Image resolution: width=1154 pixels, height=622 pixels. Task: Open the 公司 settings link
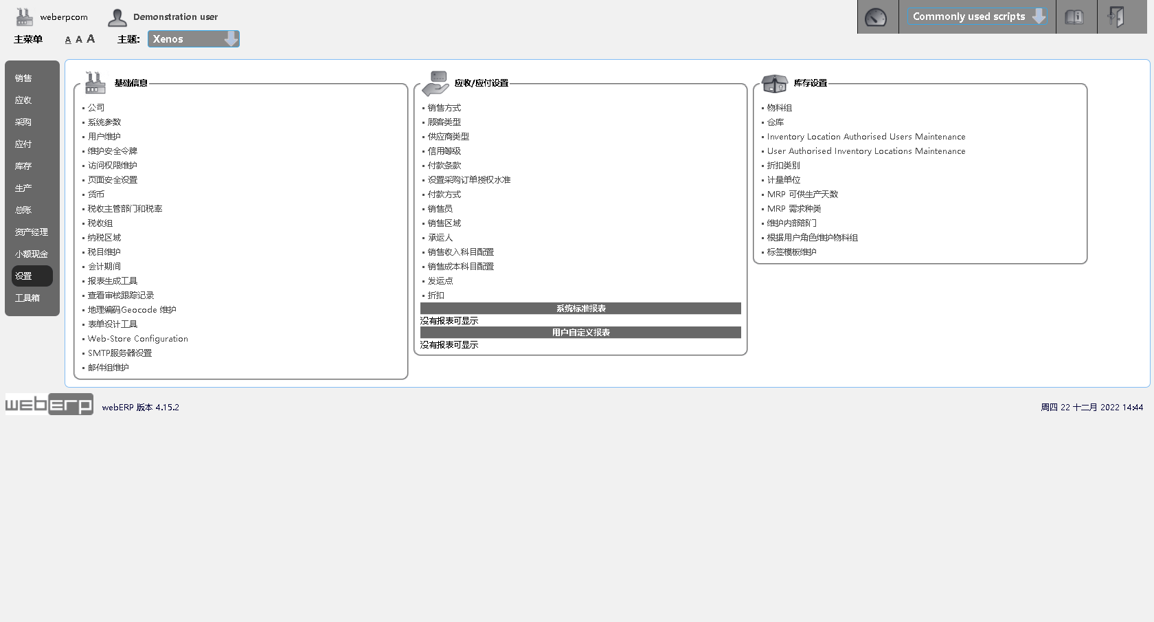click(x=96, y=107)
